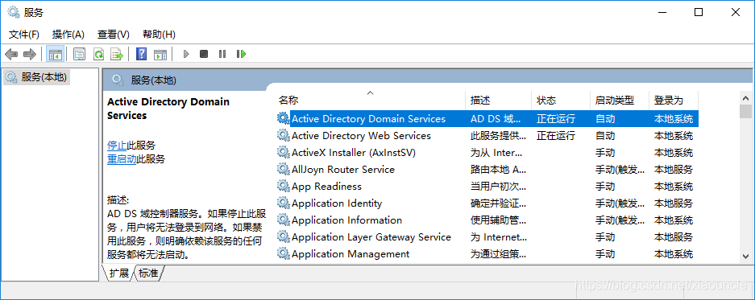Click the 重启动 service link
755x300 pixels.
[x=122, y=159]
